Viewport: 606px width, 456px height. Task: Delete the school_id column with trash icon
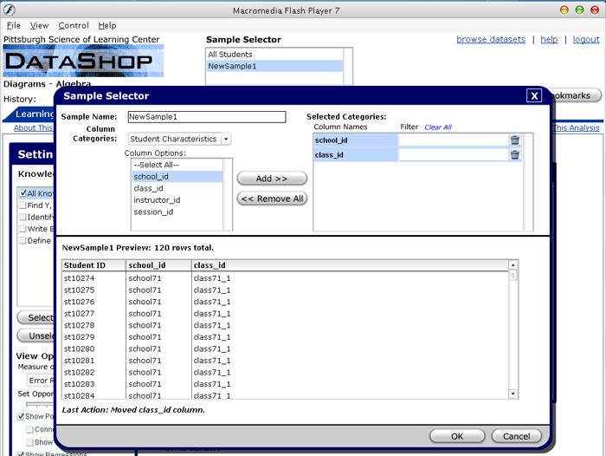click(514, 140)
